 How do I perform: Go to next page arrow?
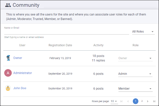pyautogui.click(x=148, y=101)
